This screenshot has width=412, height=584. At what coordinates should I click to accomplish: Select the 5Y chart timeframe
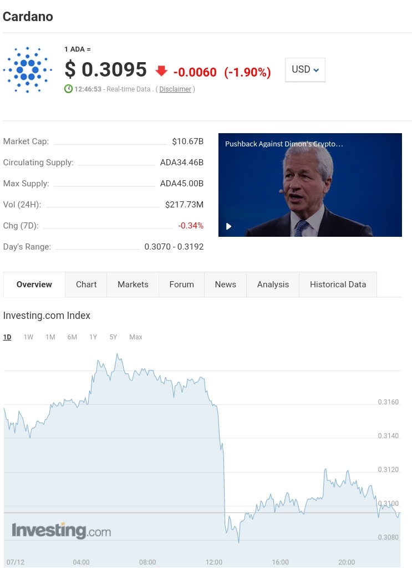113,337
